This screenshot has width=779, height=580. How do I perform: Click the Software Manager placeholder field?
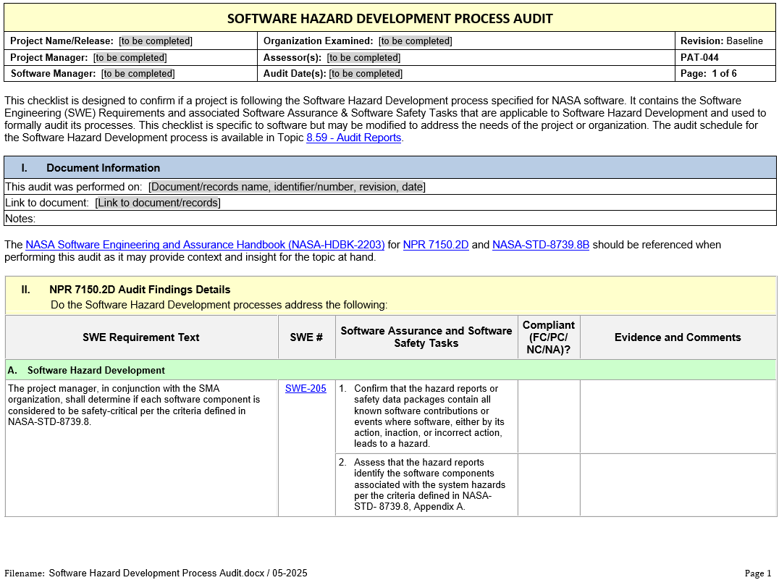click(138, 73)
